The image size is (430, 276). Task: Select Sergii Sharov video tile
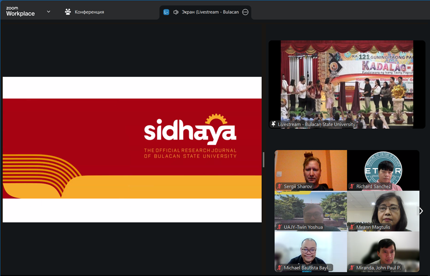pos(311,170)
